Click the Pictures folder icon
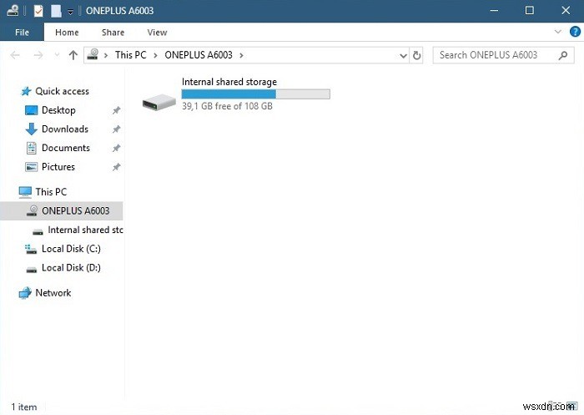Viewport: 584px width, 415px height. tap(32, 167)
